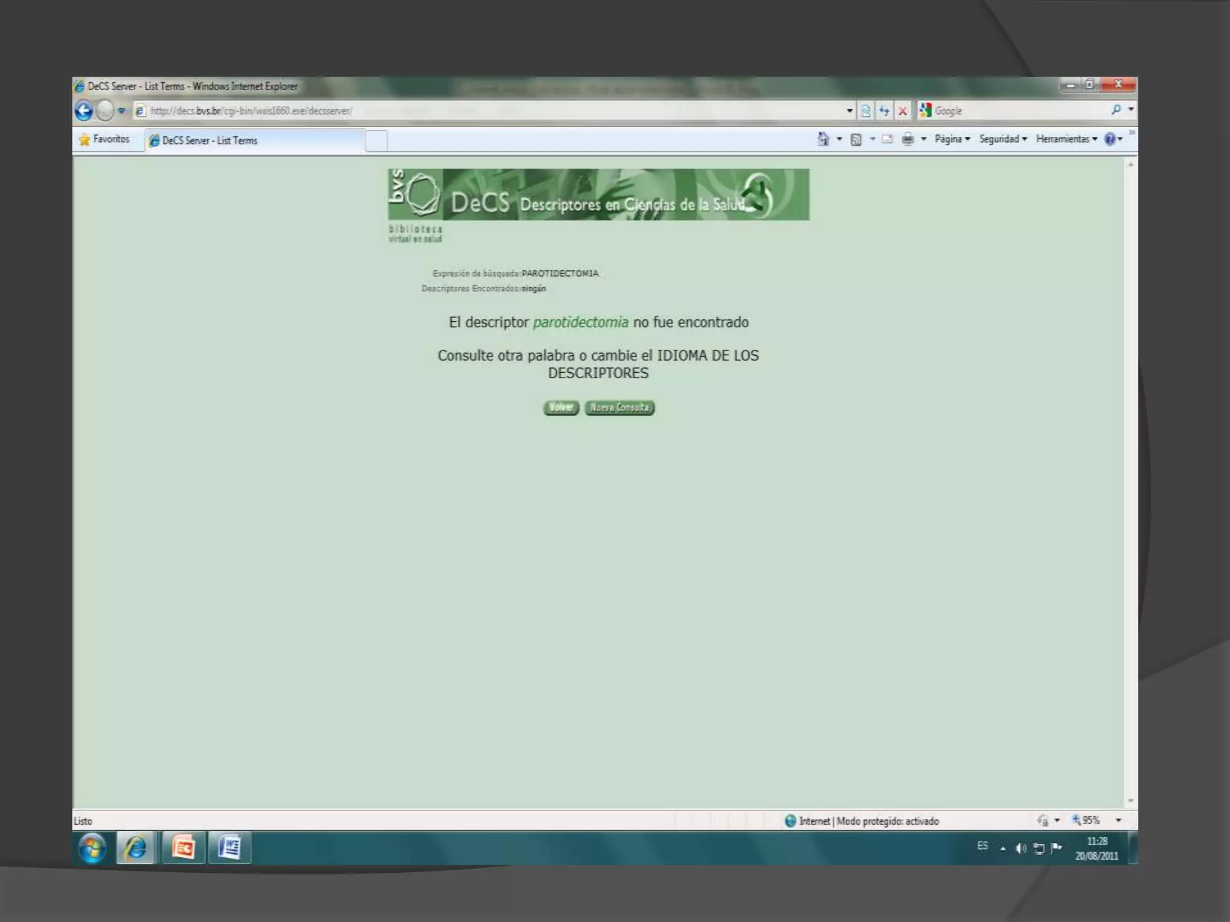Click the compatibility view icon

click(865, 110)
